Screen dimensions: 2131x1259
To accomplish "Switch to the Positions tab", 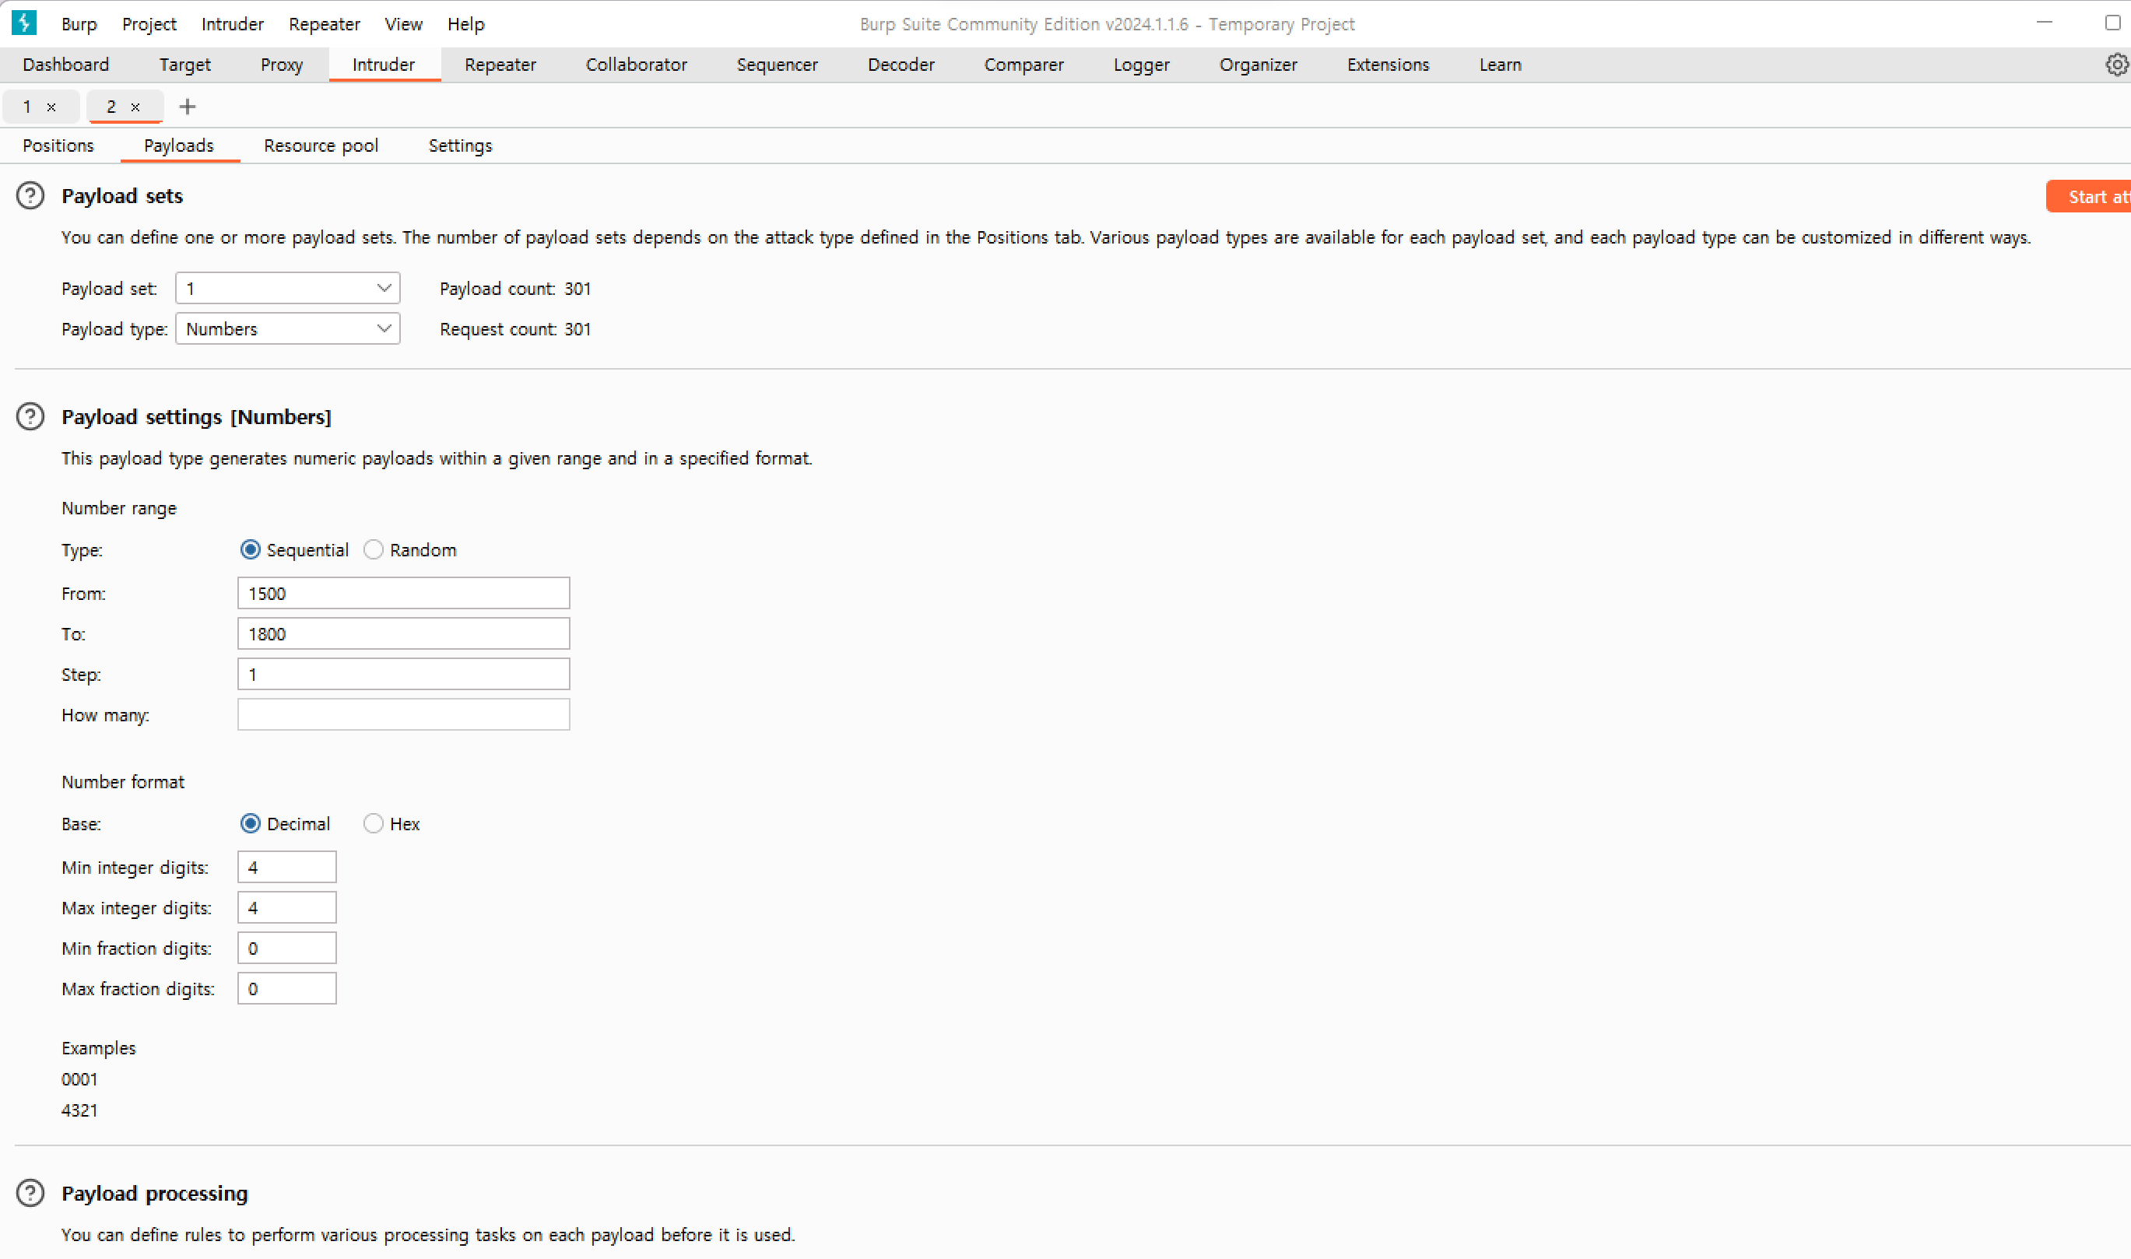I will pyautogui.click(x=58, y=146).
